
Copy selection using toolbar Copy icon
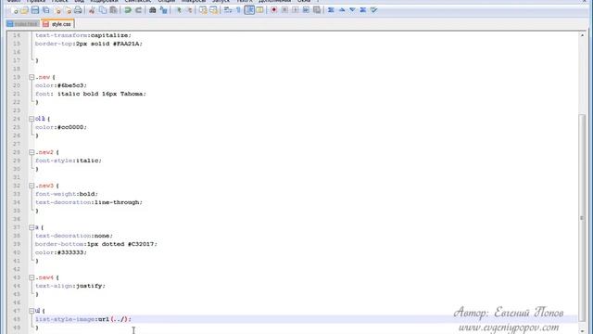[x=103, y=10]
